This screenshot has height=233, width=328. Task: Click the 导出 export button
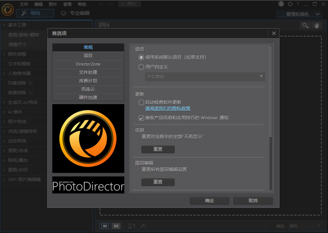pyautogui.click(x=129, y=4)
